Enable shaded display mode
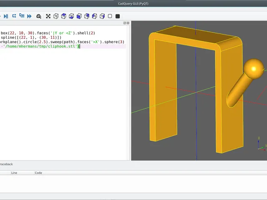 [118, 16]
